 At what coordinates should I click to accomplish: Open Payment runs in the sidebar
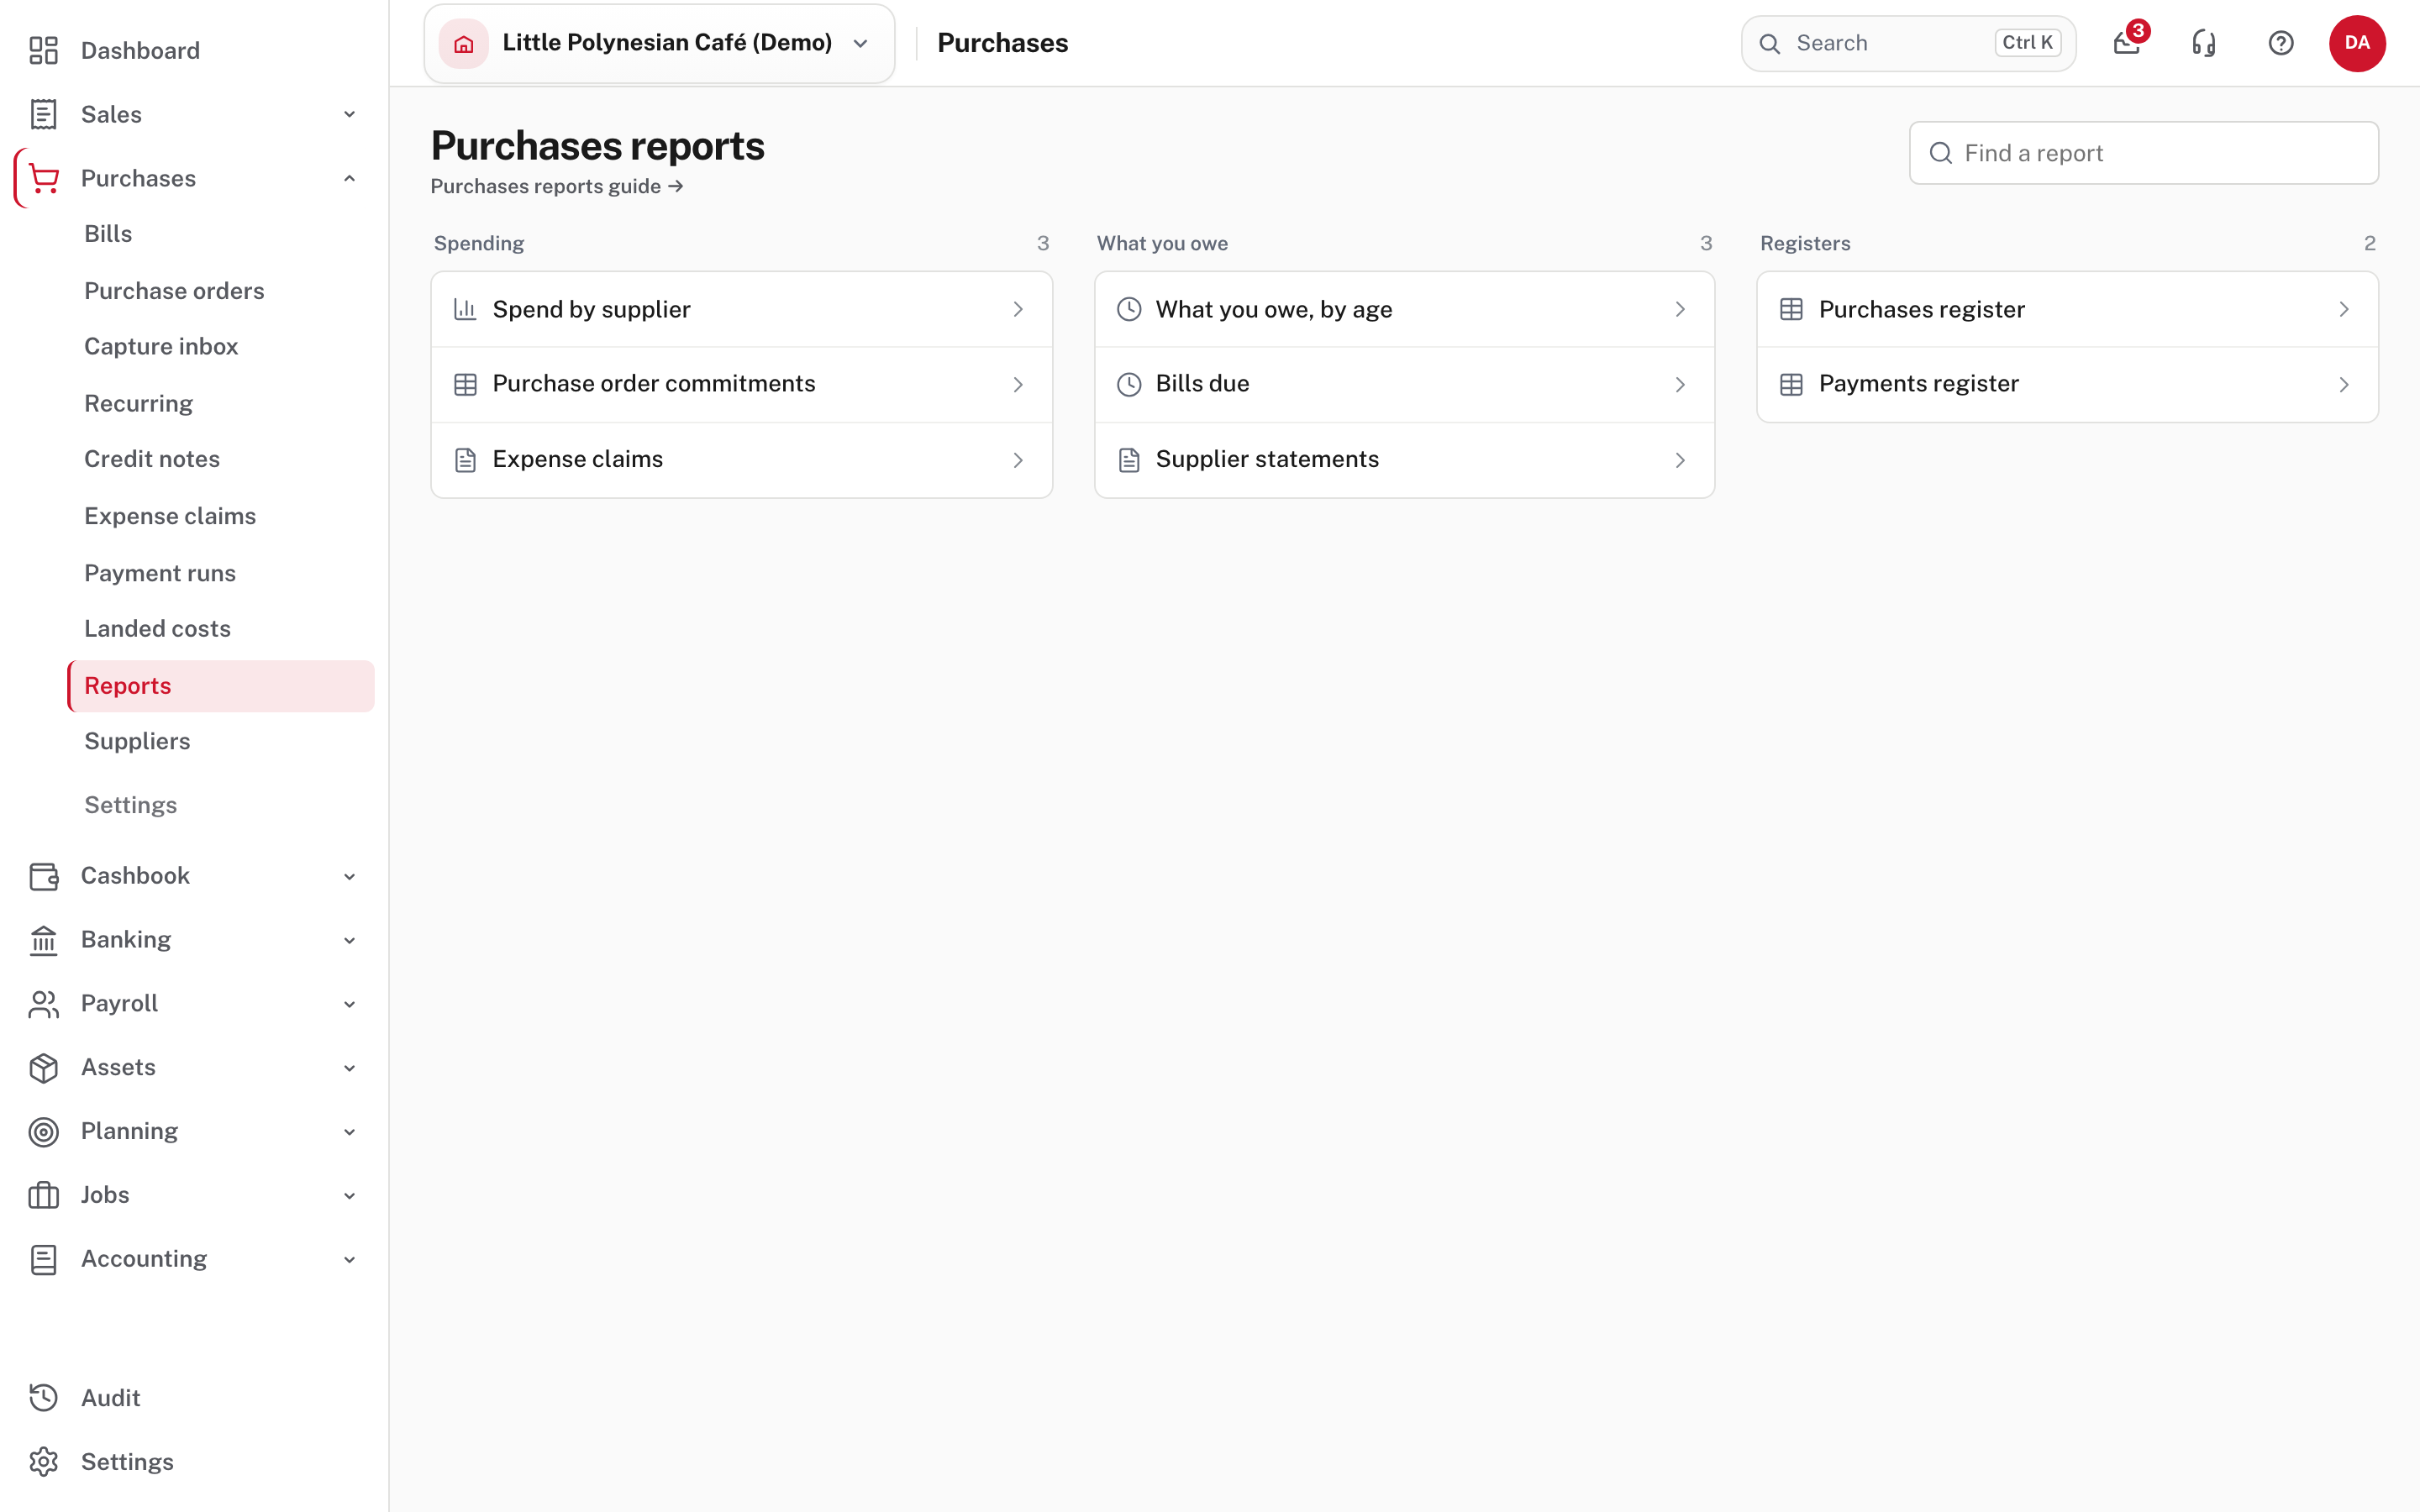click(x=160, y=573)
